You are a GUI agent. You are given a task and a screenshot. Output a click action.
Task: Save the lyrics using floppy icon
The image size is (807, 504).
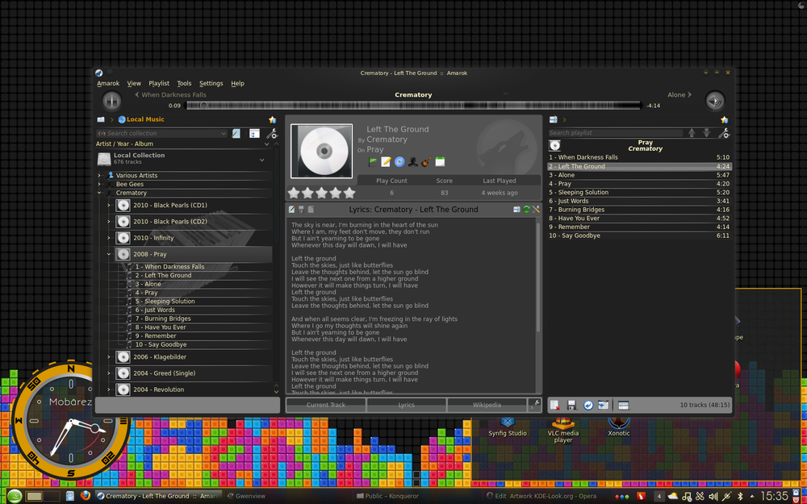[x=301, y=210]
